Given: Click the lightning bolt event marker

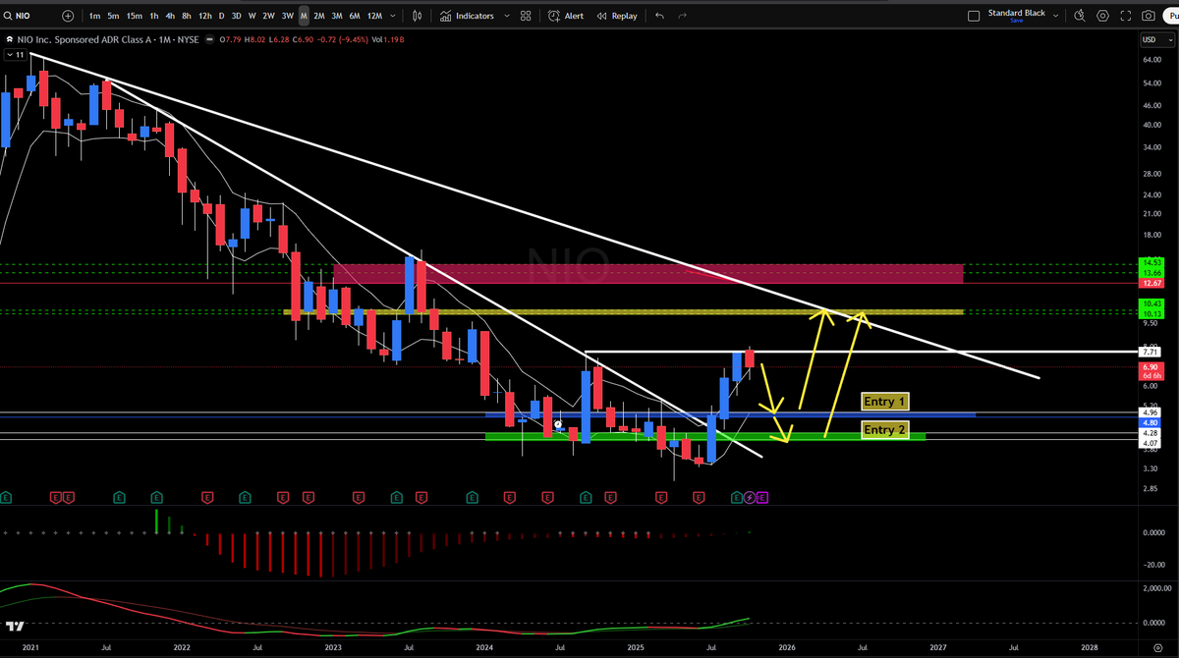Looking at the screenshot, I should [x=750, y=498].
